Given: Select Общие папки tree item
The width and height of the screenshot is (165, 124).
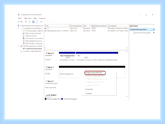Looking at the screenshot, I should click(x=31, y=36).
